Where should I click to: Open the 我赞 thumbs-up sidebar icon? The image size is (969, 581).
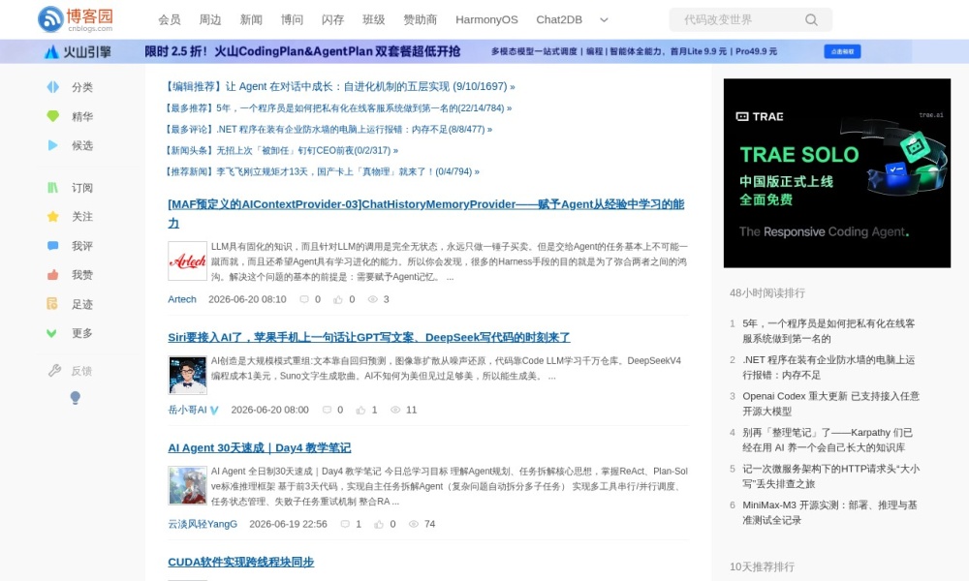[53, 275]
